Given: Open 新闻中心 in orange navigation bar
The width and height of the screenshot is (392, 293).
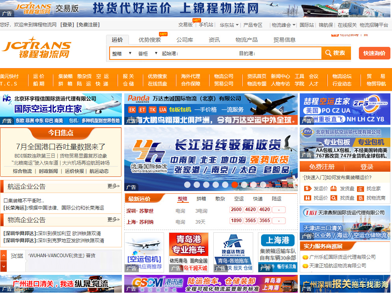Looking at the screenshot, I should pyautogui.click(x=280, y=76).
